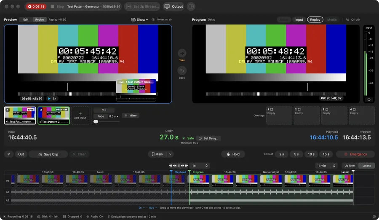Select the Input tab in Program
The height and width of the screenshot is (220, 379).
pyautogui.click(x=299, y=20)
